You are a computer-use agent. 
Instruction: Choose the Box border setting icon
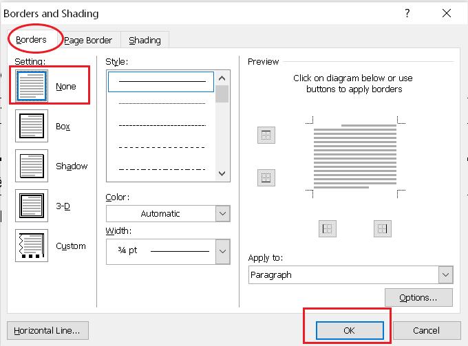pos(32,126)
